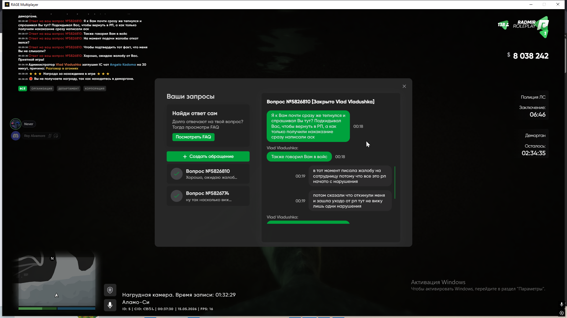Click the checkmark icon of Вопрос №5826774
This screenshot has height=318, width=567.
177,196
